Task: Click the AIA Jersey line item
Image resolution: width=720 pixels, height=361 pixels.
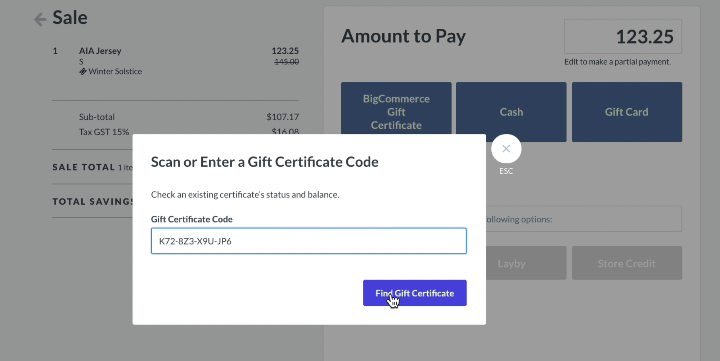Action: point(100,51)
